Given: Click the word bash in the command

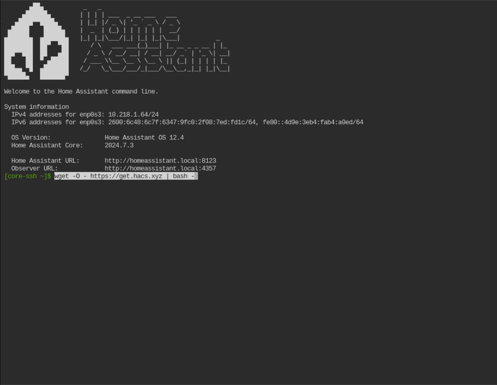Looking at the screenshot, I should [x=180, y=176].
